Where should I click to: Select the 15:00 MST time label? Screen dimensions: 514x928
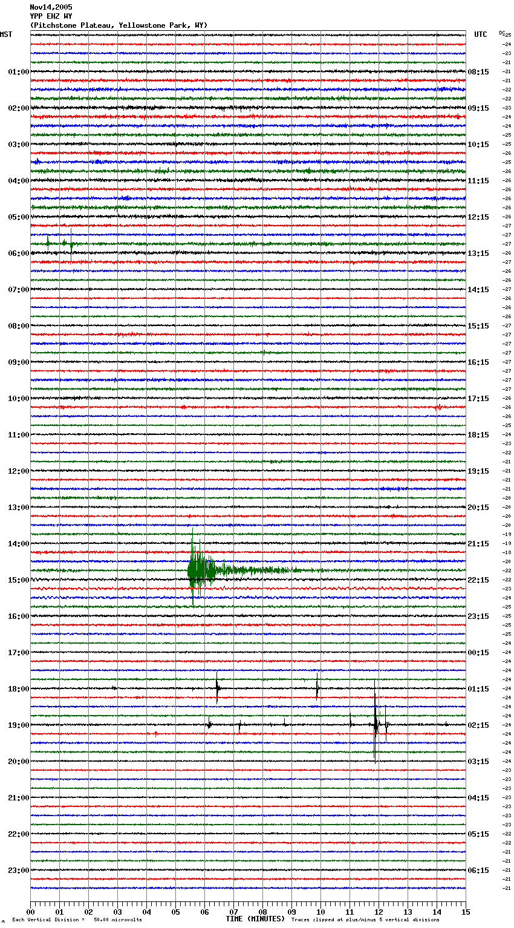pyautogui.click(x=19, y=580)
